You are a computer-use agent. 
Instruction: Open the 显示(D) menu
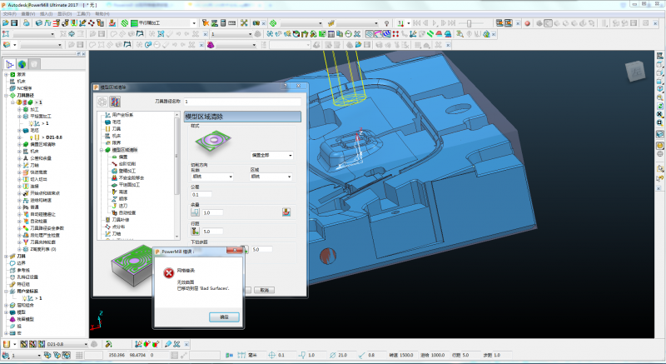coord(65,13)
